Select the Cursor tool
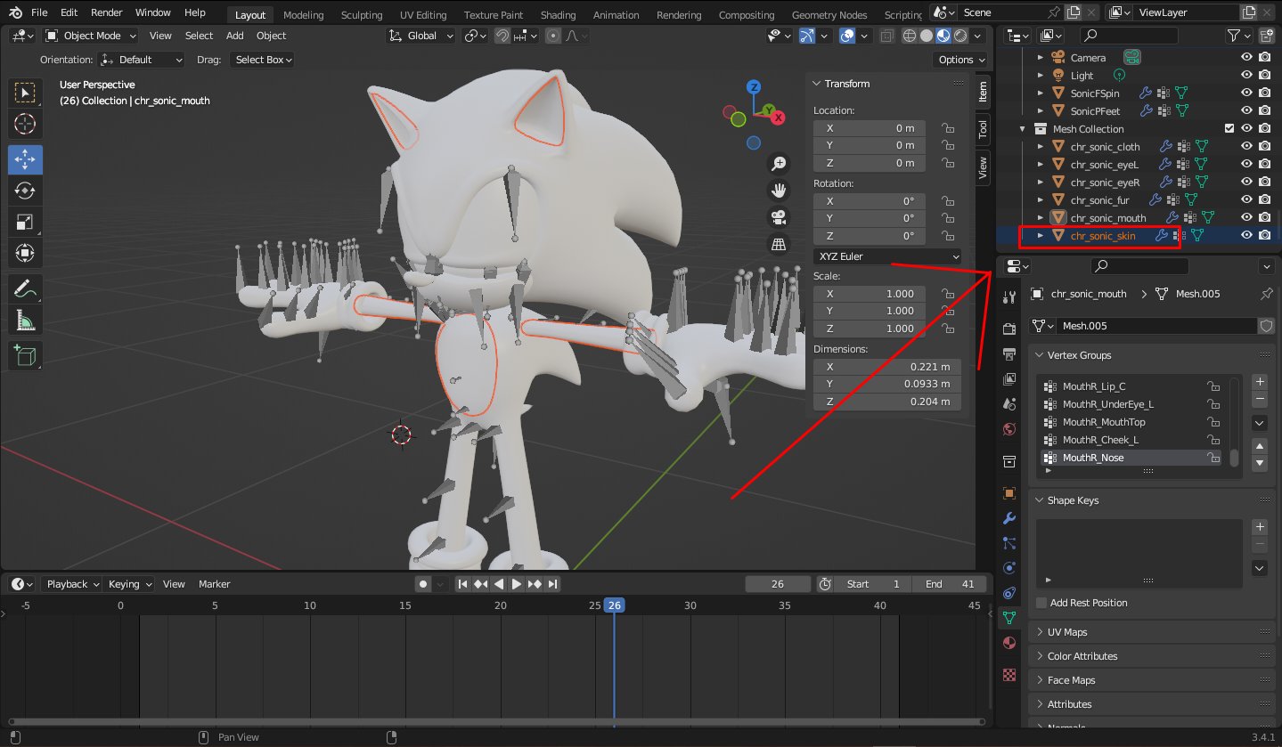1282x747 pixels. pos(25,124)
